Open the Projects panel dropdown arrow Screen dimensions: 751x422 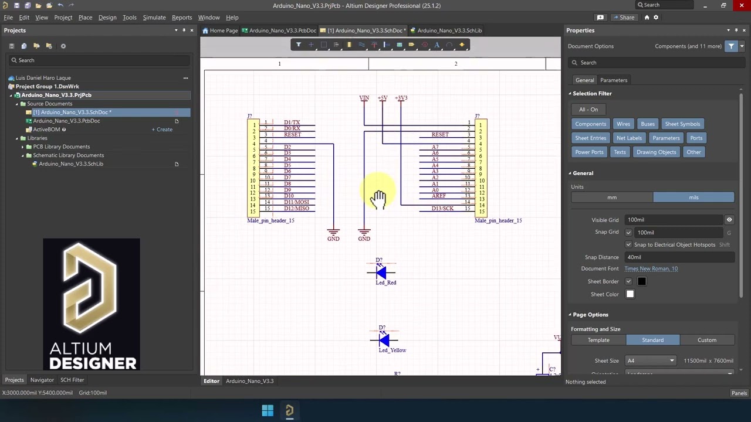[x=176, y=30]
